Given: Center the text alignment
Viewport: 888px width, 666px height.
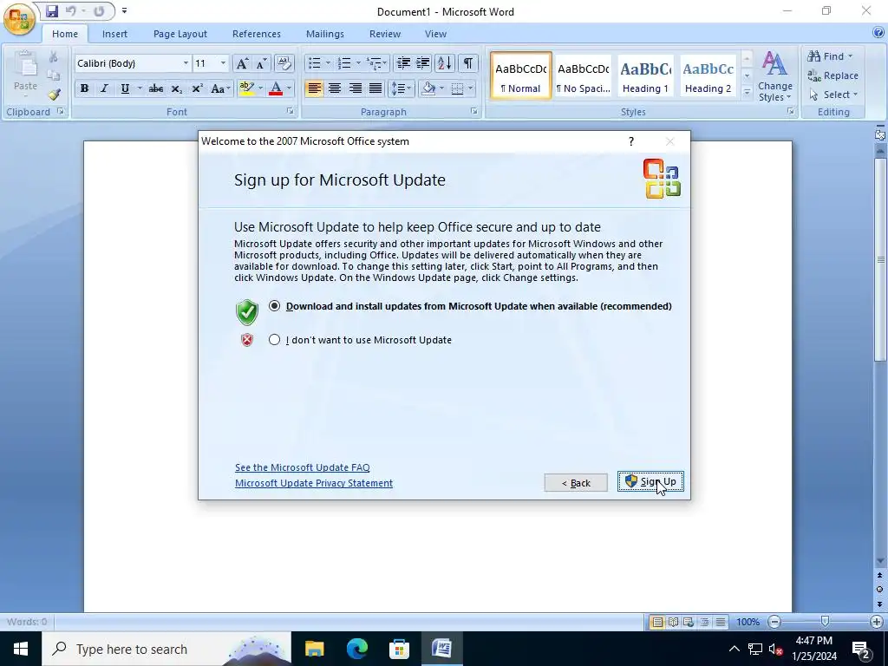Looking at the screenshot, I should click(335, 88).
